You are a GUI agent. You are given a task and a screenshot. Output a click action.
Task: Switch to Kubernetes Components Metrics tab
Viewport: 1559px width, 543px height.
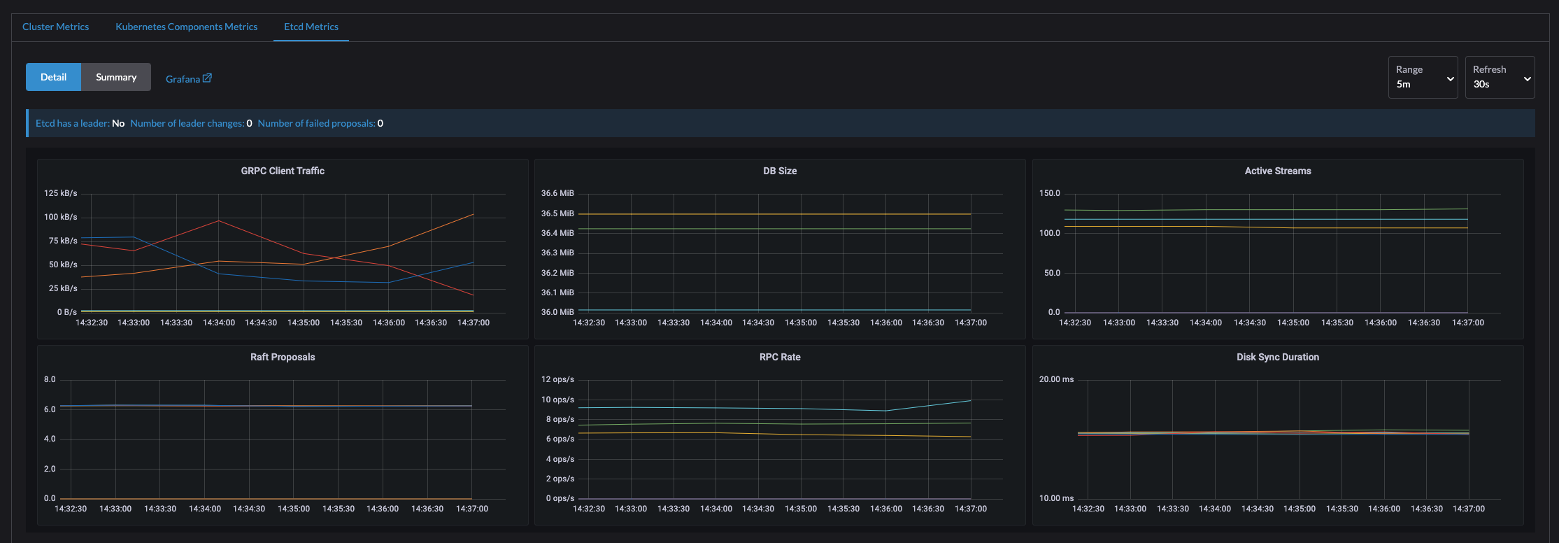click(186, 27)
